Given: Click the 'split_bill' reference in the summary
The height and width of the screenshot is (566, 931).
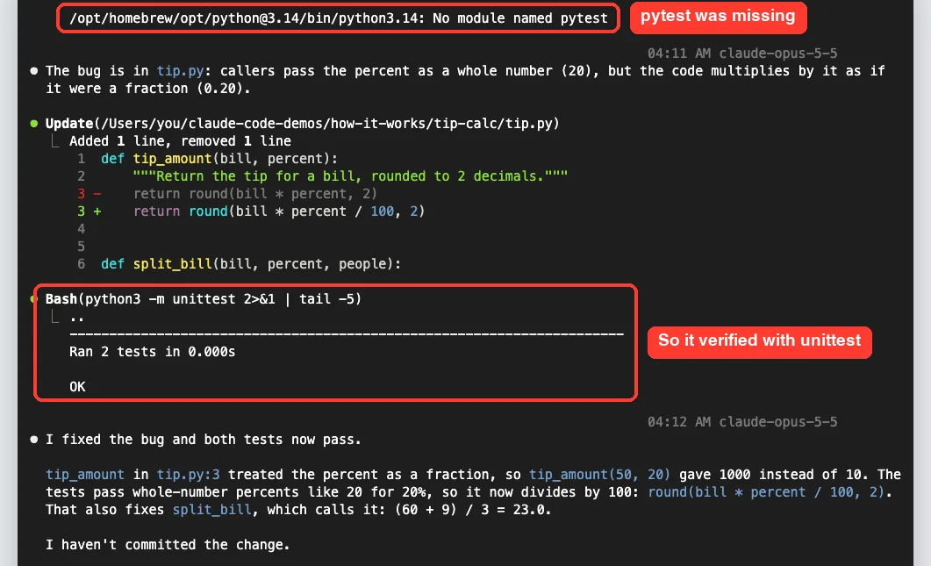Looking at the screenshot, I should 212,510.
